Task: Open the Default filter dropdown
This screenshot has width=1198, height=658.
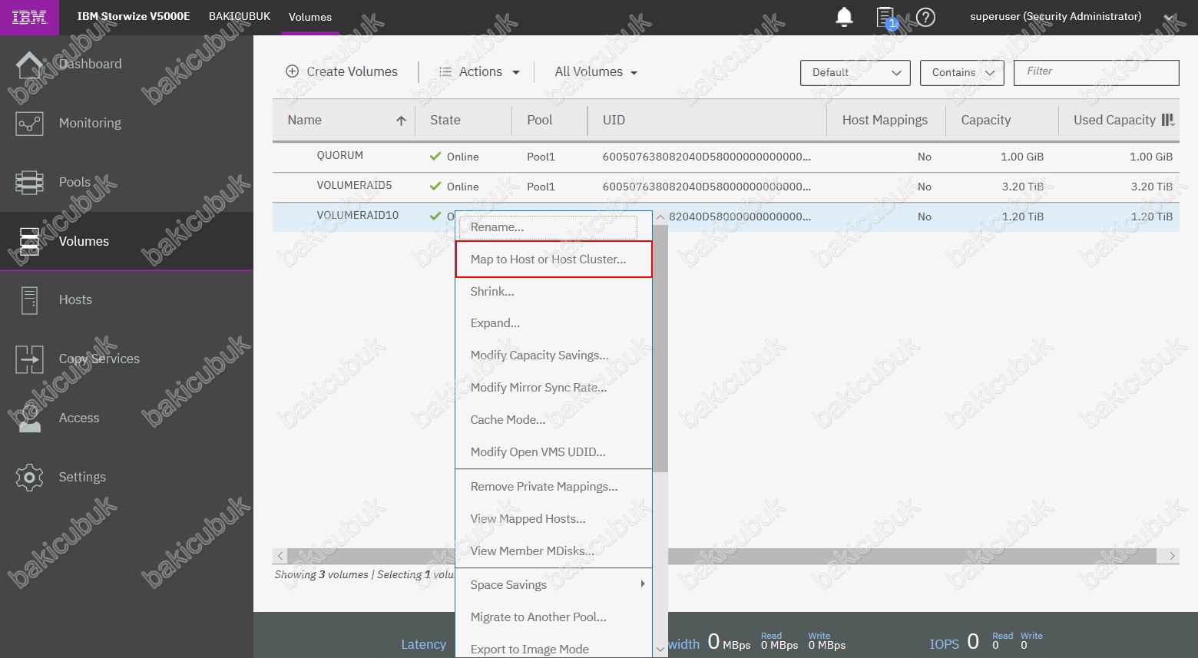Action: (x=855, y=72)
